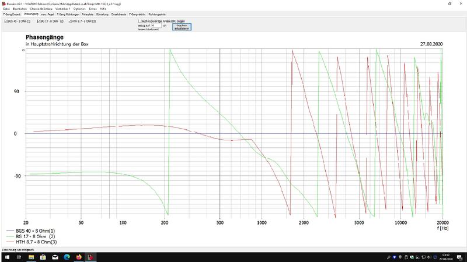Click the Graphen aktualisieren button

click(182, 27)
